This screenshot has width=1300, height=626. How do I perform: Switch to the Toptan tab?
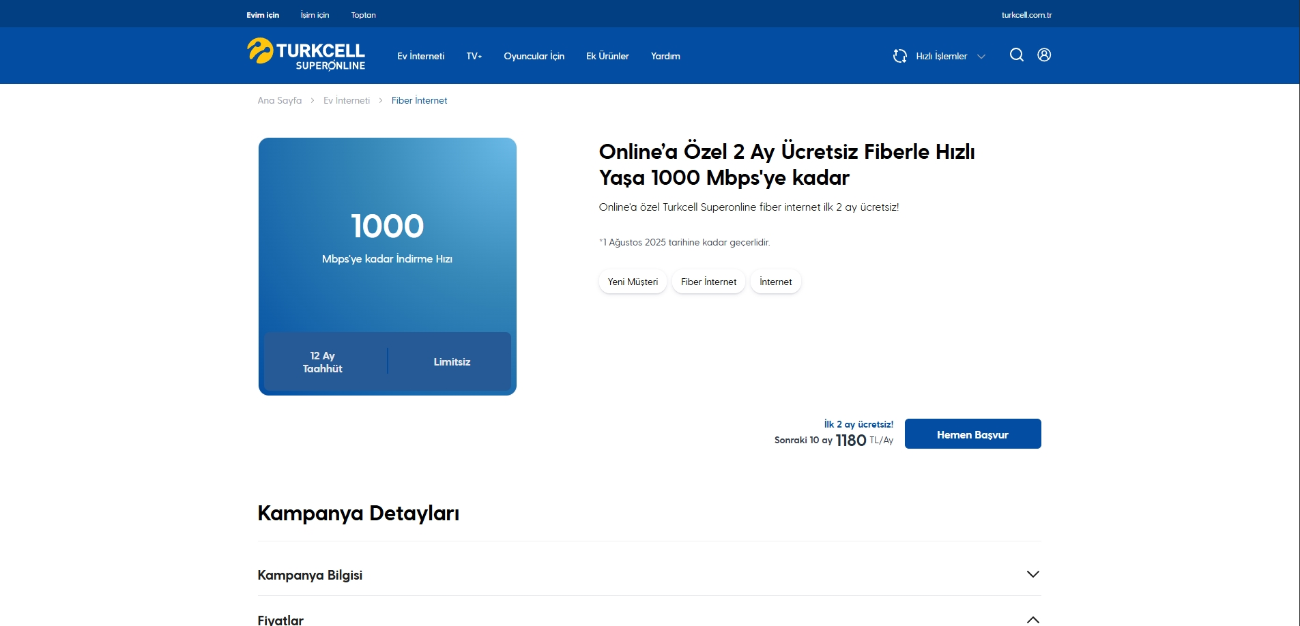click(364, 15)
